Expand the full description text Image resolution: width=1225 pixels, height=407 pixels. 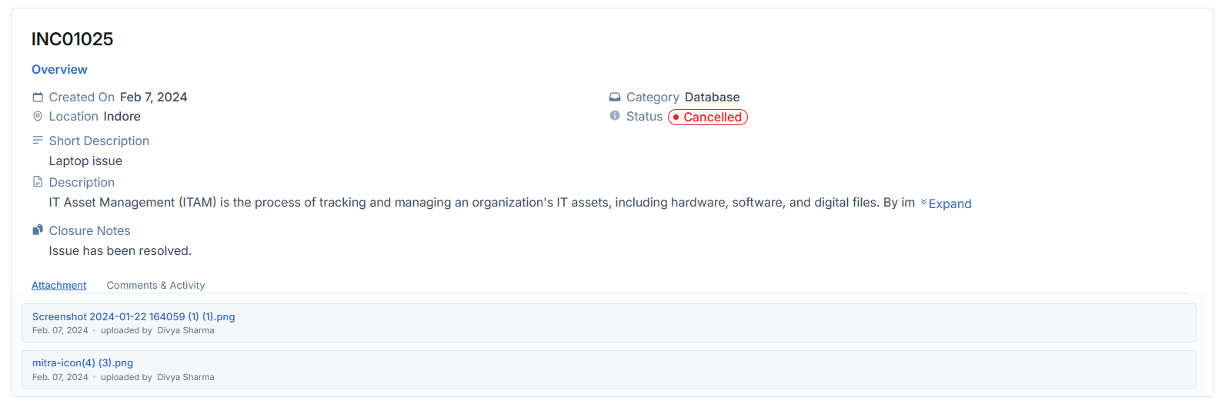point(950,203)
